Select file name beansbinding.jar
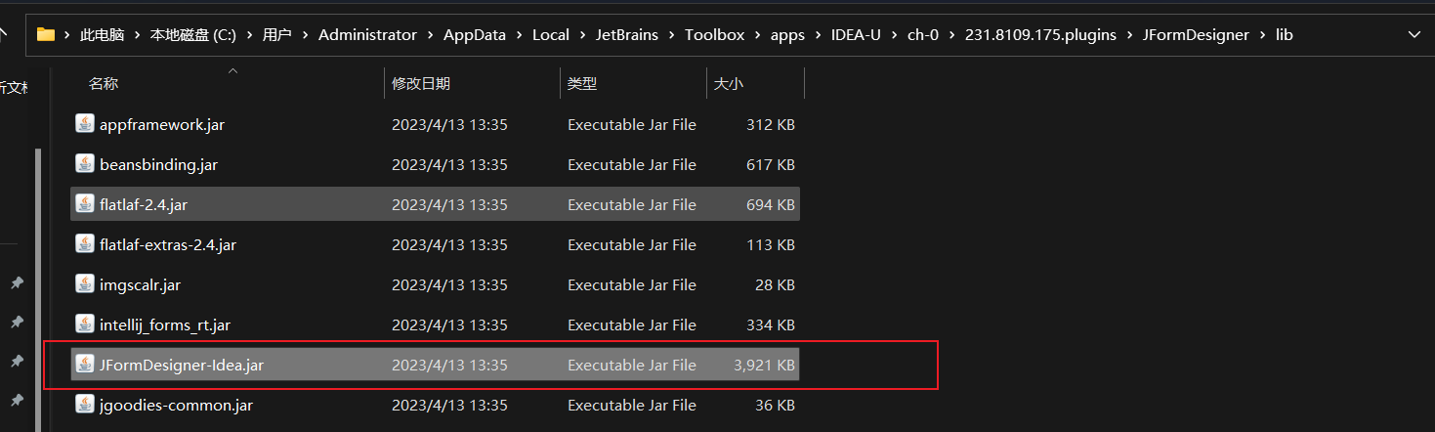This screenshot has width=1435, height=432. 158,165
